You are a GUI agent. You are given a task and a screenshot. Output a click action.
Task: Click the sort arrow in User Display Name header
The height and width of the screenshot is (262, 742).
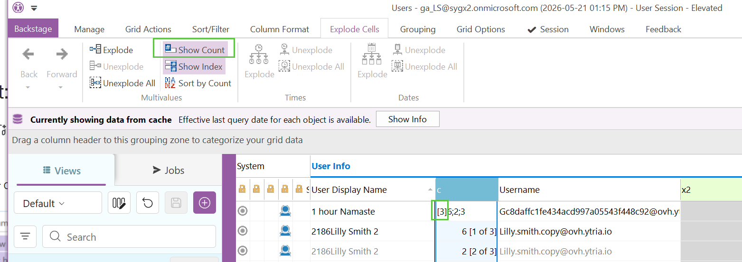431,190
